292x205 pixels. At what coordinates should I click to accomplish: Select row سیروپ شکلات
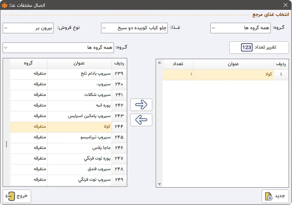pos(68,95)
